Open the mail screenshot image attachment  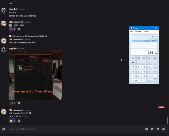[x=35, y=75]
